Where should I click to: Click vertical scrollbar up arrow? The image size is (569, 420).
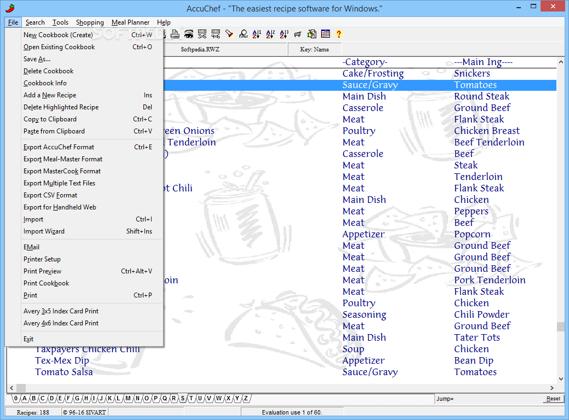(561, 62)
